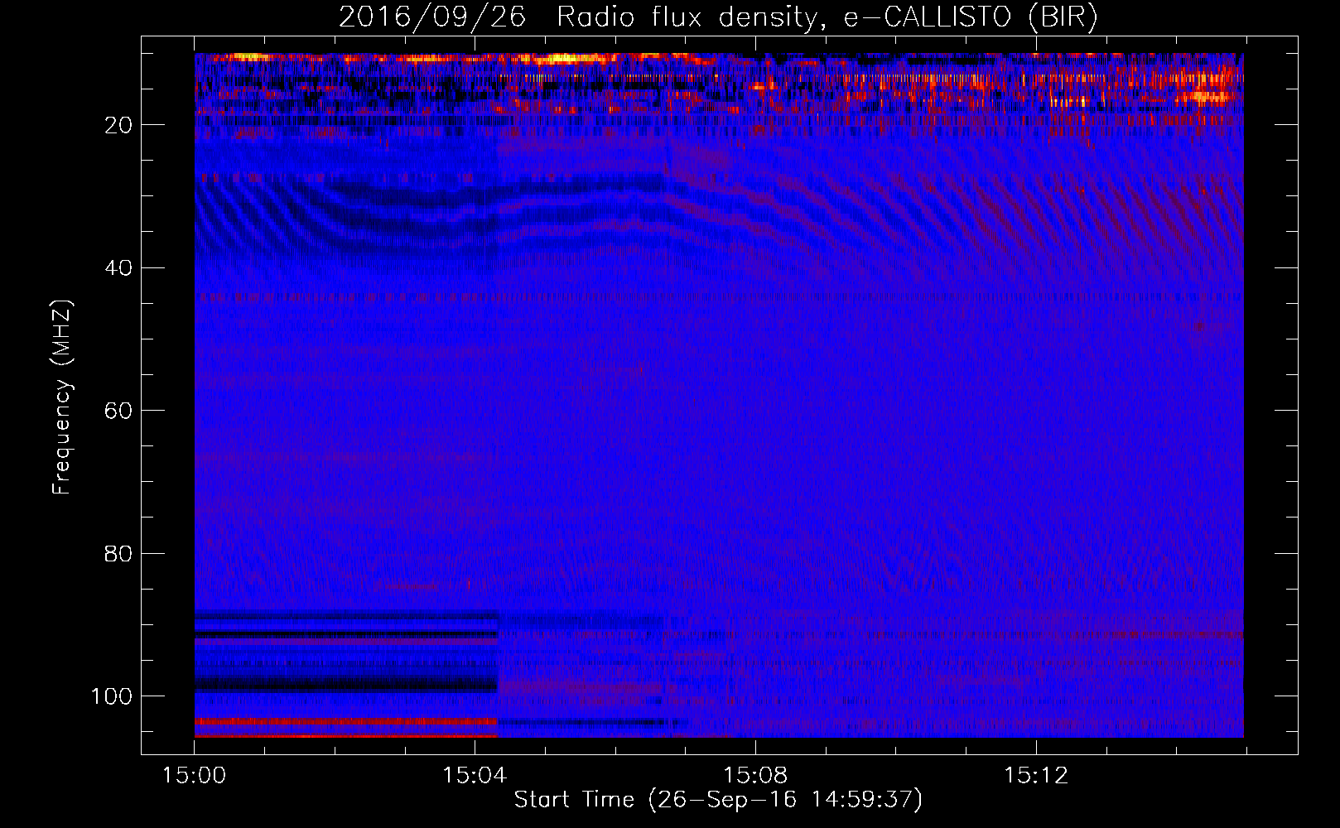The image size is (1340, 828).
Task: Click the 'Frequency (MHZ)' y-axis label
Action: [62, 397]
